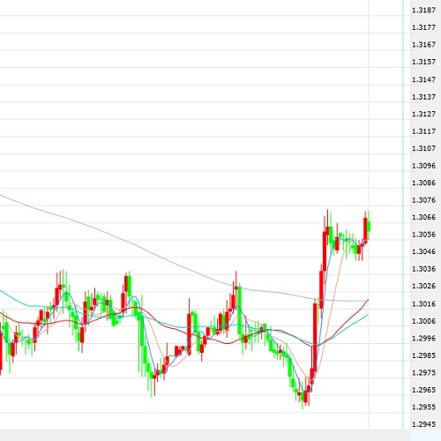441x441 pixels.
Task: Click the 1.3107 label on price scale
Action: coord(423,148)
